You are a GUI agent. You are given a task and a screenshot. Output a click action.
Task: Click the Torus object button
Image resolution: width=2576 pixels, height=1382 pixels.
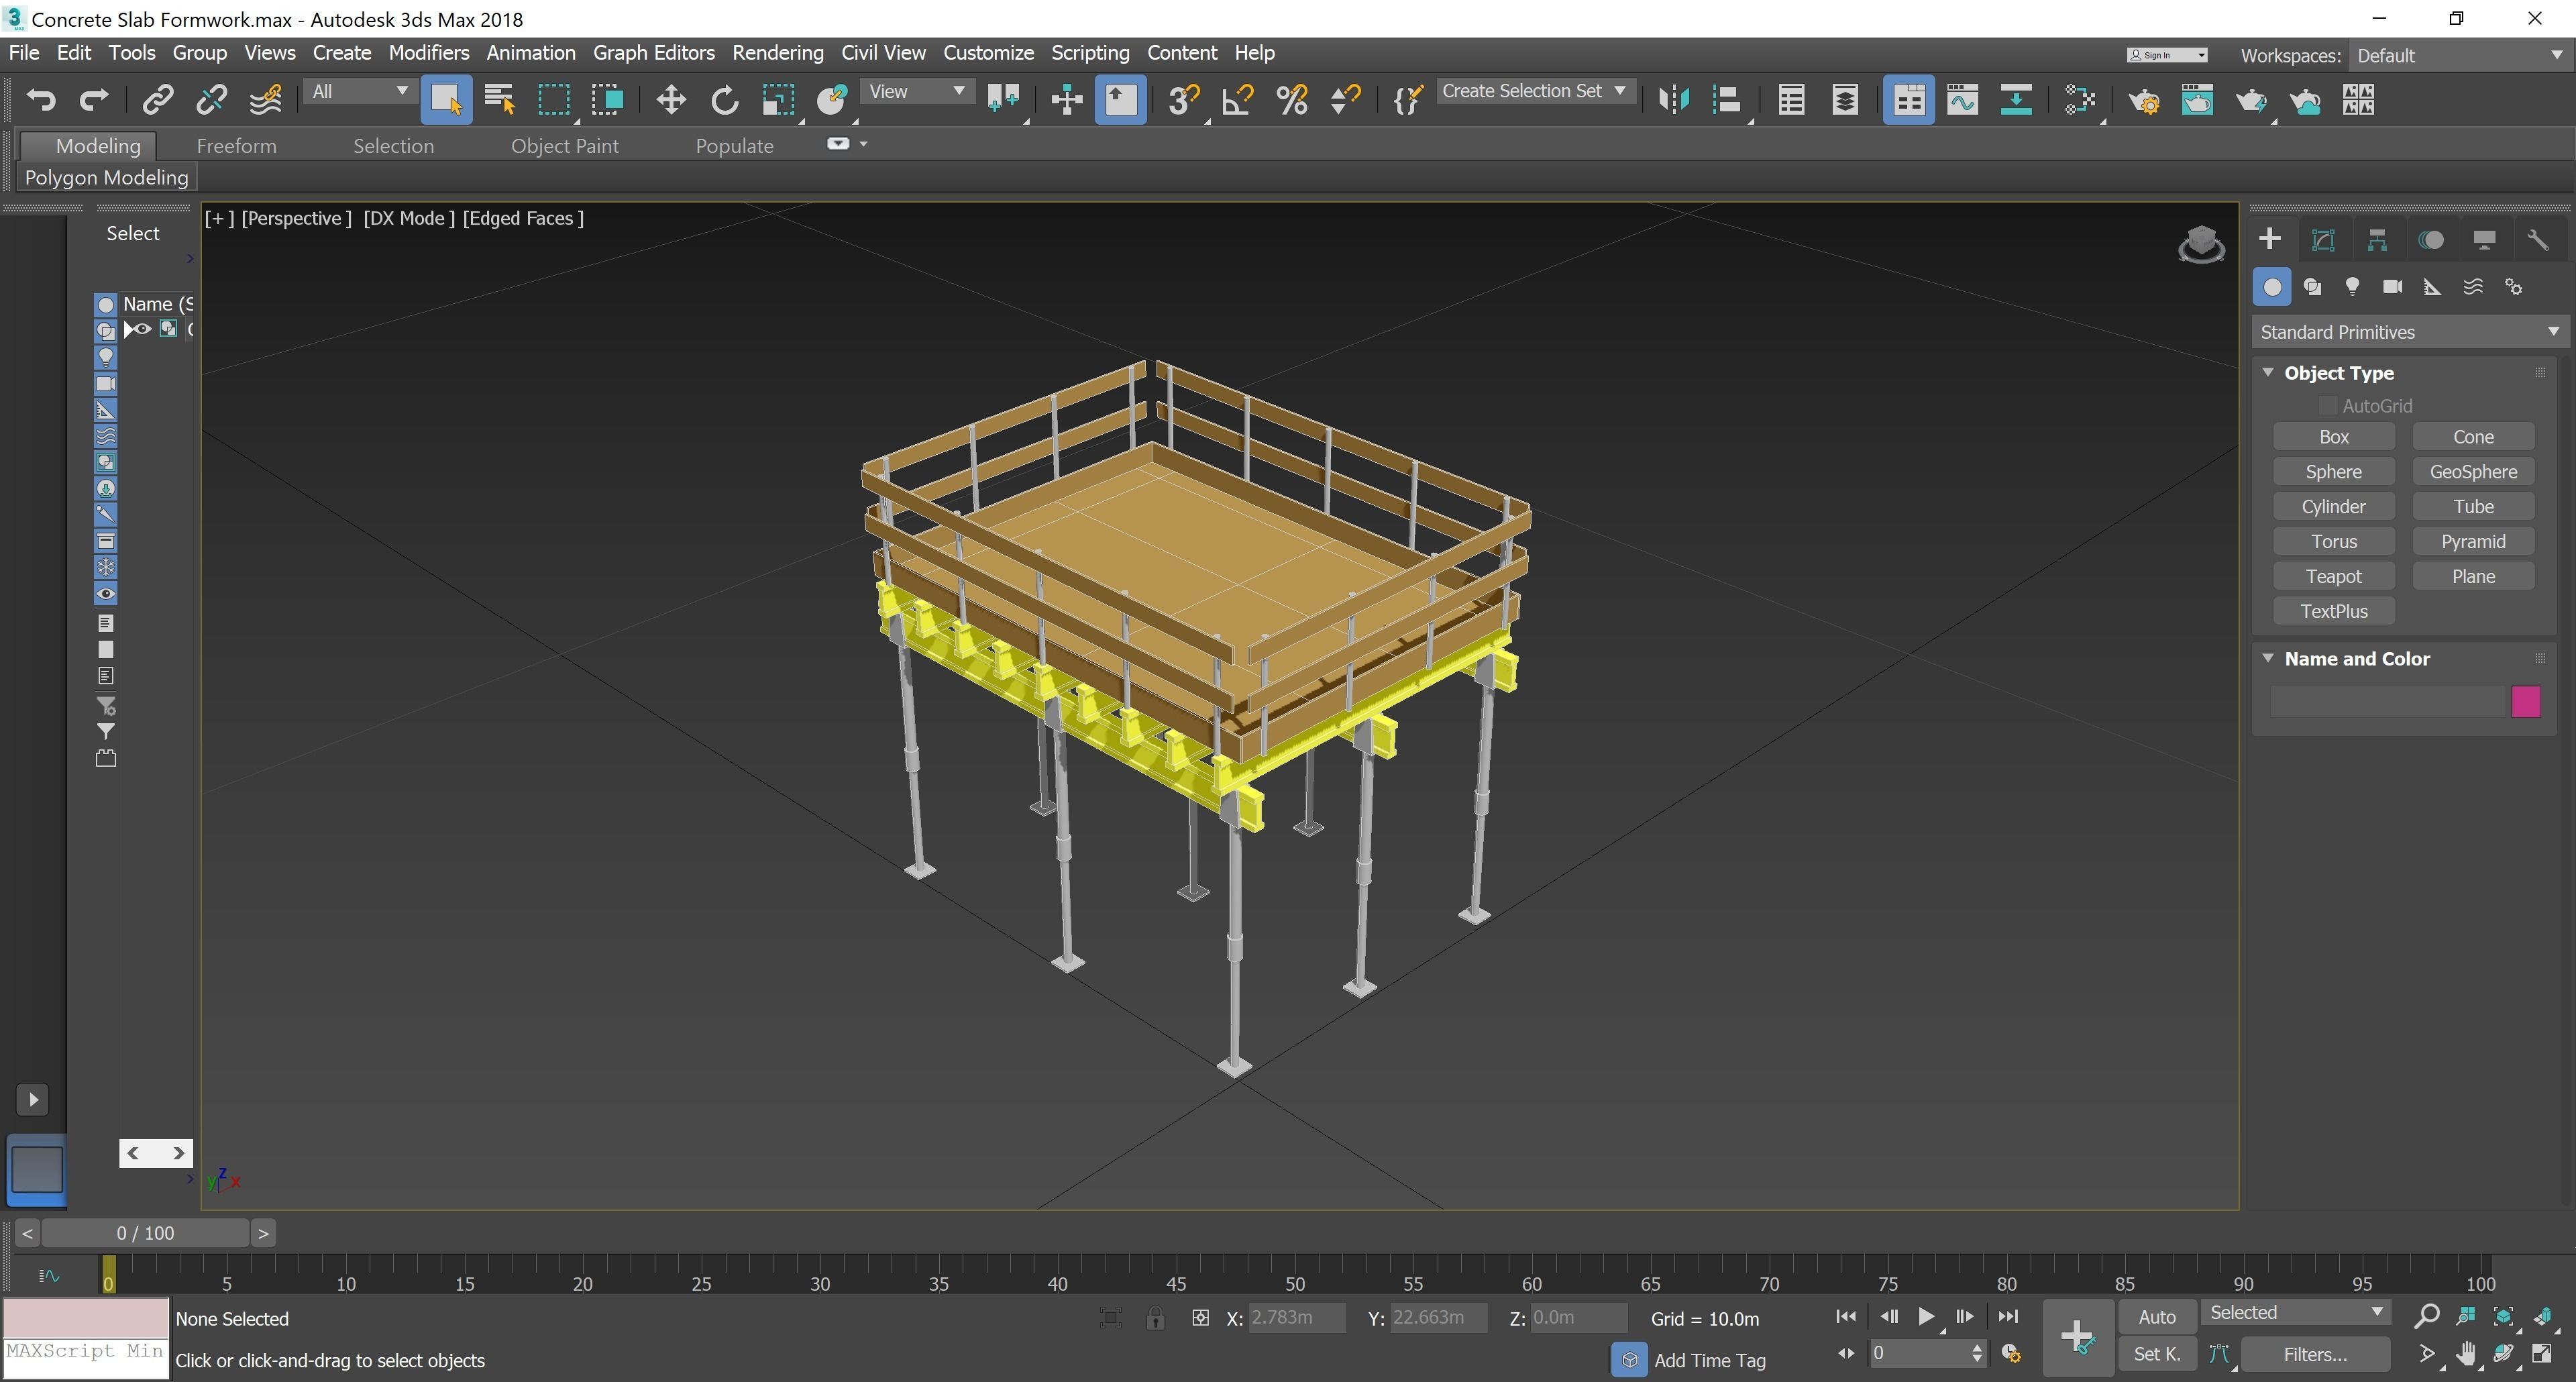pyautogui.click(x=2333, y=542)
